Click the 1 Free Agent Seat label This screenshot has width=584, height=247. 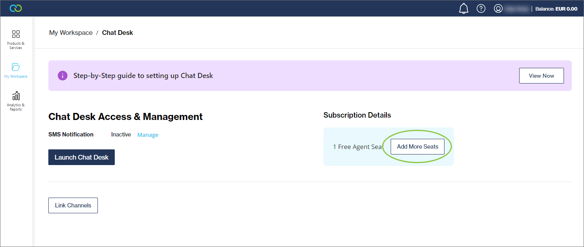click(358, 147)
